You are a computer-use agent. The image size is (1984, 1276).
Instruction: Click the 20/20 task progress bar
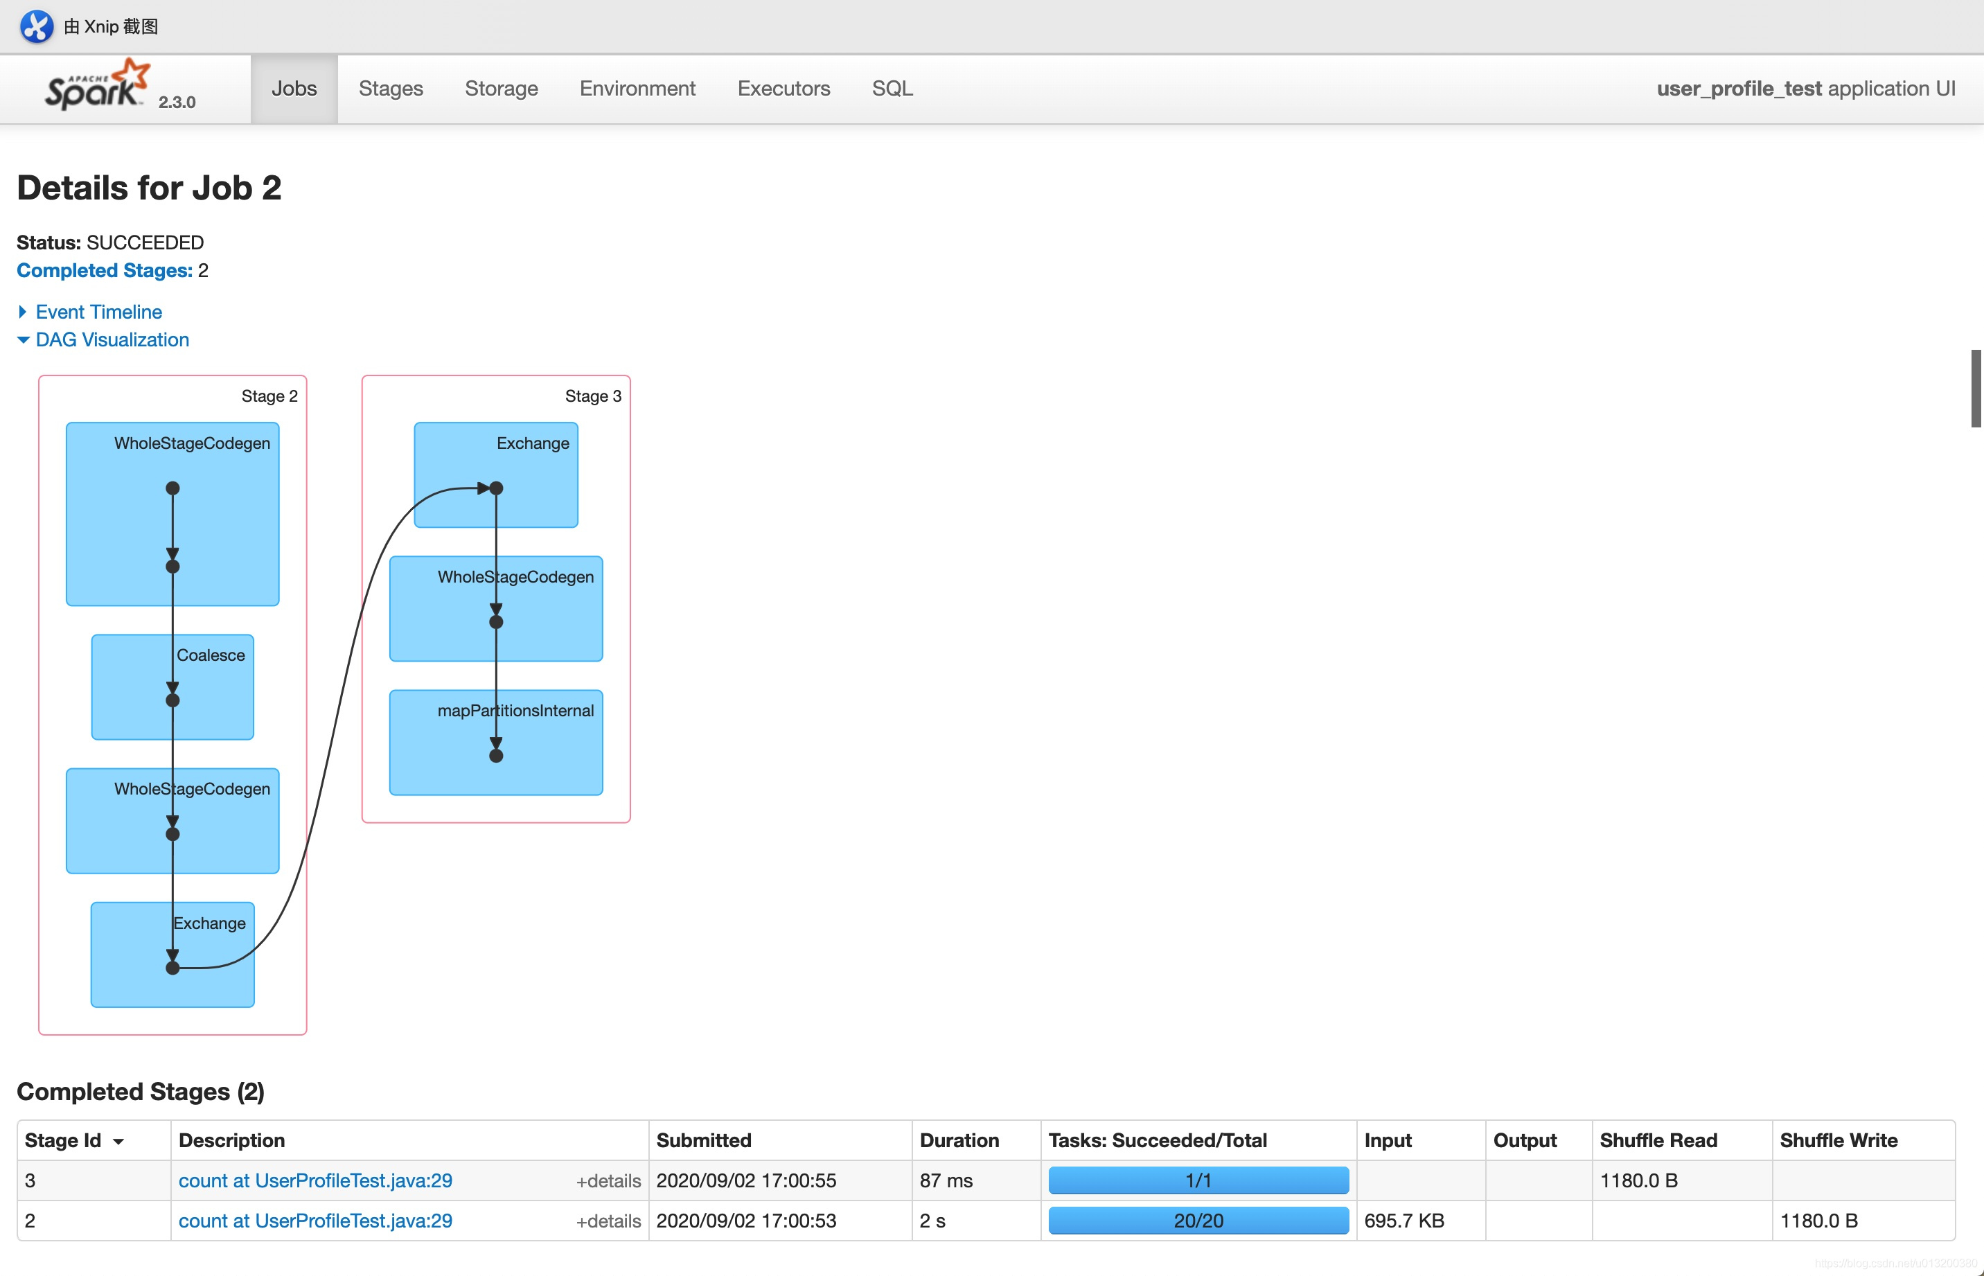coord(1198,1221)
